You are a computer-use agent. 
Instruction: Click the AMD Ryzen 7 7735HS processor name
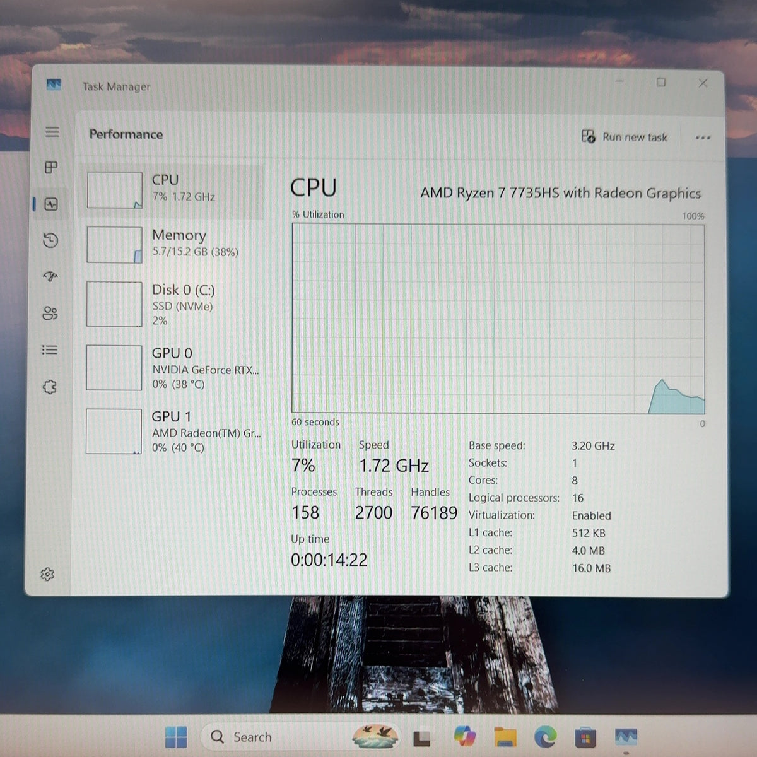tap(561, 193)
